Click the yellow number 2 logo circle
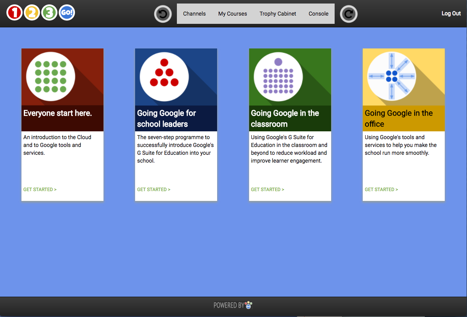The height and width of the screenshot is (317, 467). point(32,13)
